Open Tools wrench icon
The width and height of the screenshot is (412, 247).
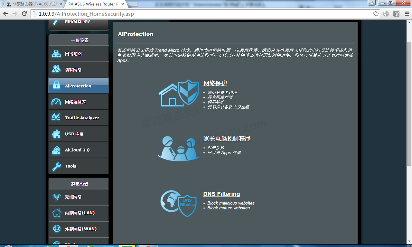pos(56,166)
